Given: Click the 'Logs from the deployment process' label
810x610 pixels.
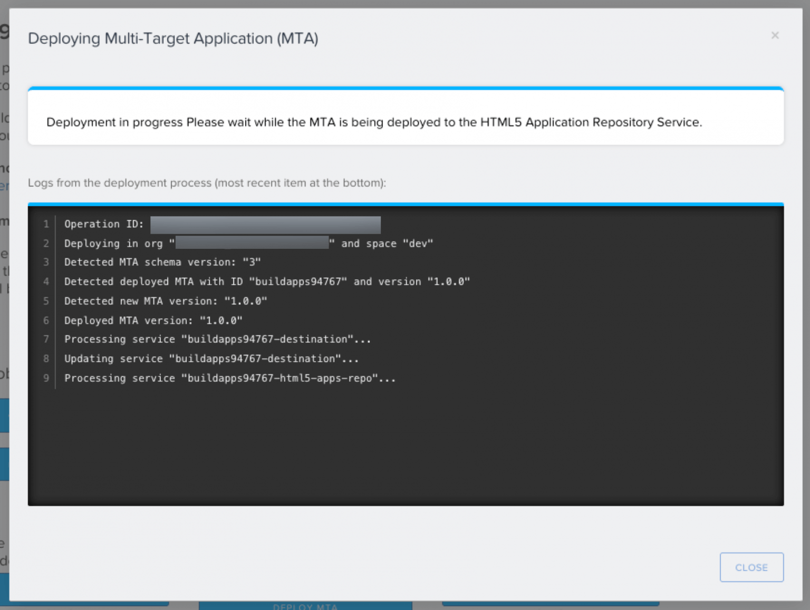Looking at the screenshot, I should [x=207, y=183].
